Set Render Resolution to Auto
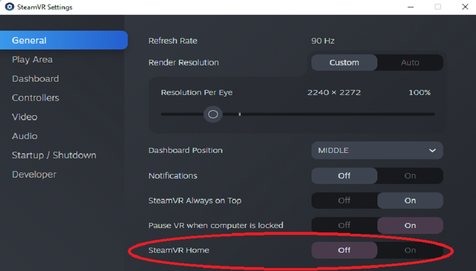This screenshot has height=271, width=476. 410,62
